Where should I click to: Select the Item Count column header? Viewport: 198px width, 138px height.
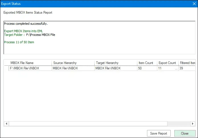pos(147,63)
